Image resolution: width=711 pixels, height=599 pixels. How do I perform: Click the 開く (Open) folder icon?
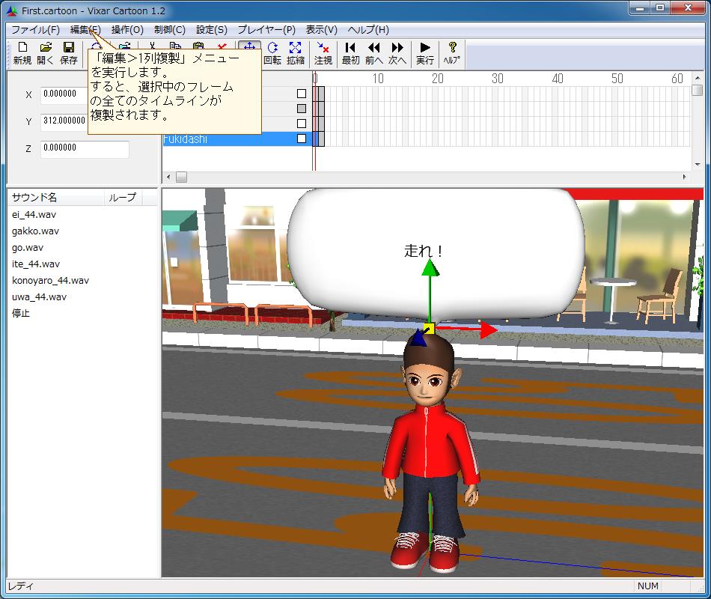click(46, 53)
